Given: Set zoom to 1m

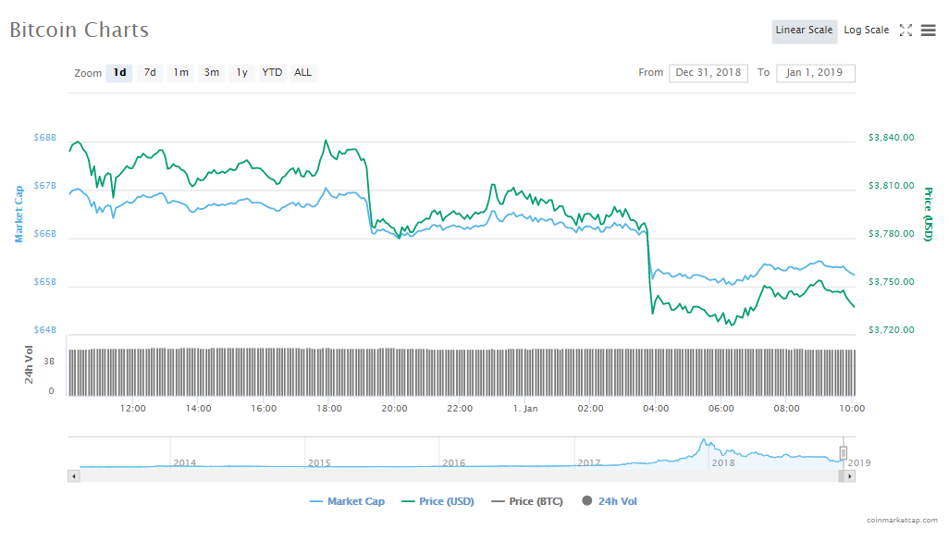Looking at the screenshot, I should (x=180, y=73).
